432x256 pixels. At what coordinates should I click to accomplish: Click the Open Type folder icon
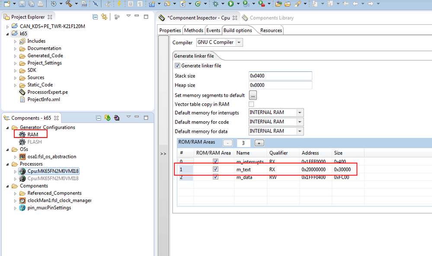click(x=278, y=4)
